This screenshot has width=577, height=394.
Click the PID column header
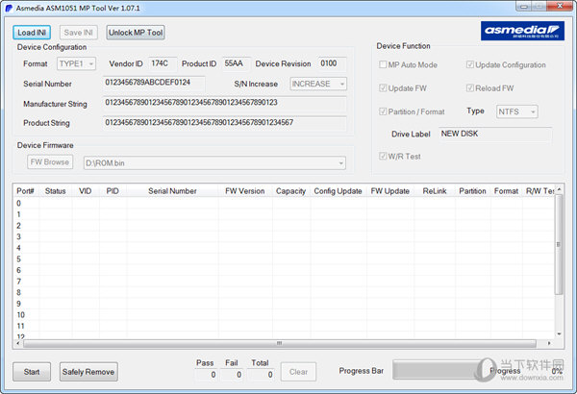113,191
